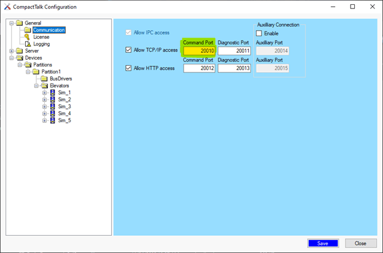Viewport: 383px width, 253px height.
Task: Toggle Allow HTTP access checkbox
Action: click(x=128, y=68)
